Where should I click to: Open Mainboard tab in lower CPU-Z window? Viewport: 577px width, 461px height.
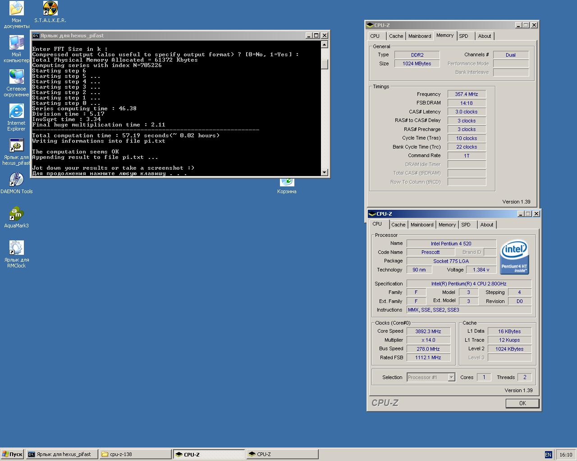(422, 225)
